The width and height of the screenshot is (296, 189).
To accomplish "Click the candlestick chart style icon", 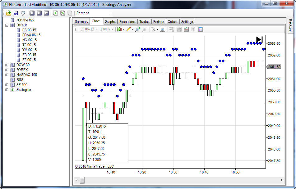I will click(119, 29).
